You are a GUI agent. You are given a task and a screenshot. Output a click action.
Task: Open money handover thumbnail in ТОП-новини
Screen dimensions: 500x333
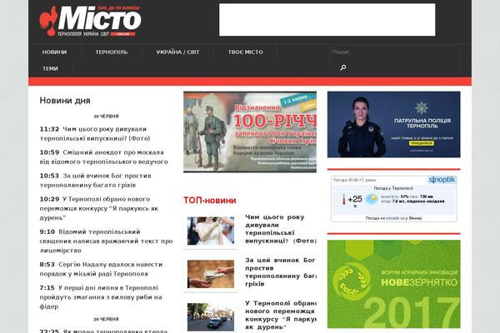pos(211,274)
